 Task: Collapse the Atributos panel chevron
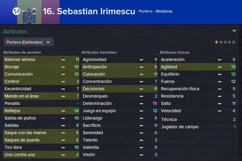click(234, 31)
